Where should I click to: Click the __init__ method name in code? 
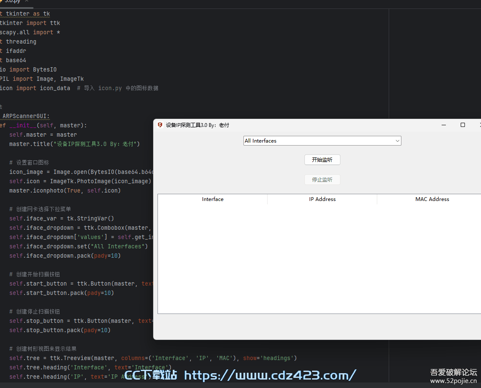pyautogui.click(x=23, y=125)
